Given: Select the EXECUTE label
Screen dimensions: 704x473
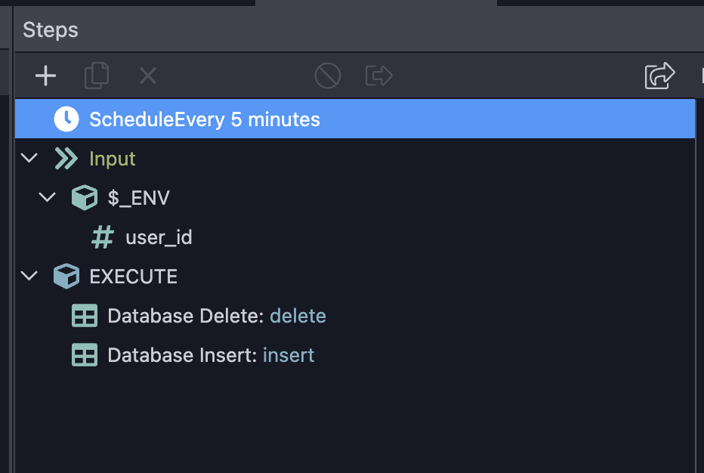Looking at the screenshot, I should (x=134, y=277).
